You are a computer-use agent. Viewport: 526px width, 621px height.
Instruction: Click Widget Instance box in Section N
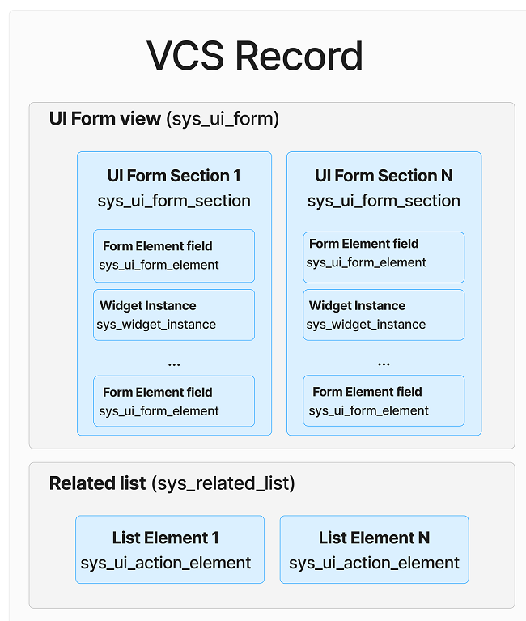[x=384, y=315]
